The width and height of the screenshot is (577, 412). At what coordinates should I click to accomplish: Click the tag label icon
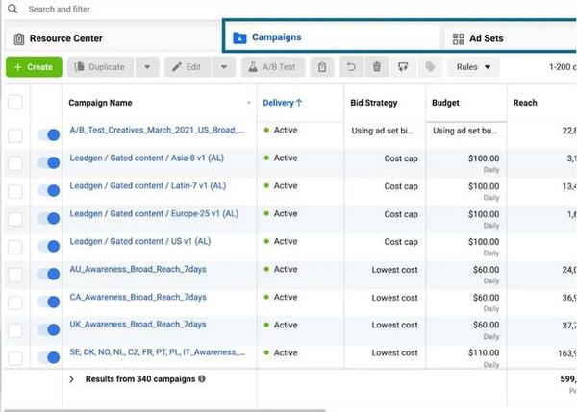pyautogui.click(x=430, y=67)
